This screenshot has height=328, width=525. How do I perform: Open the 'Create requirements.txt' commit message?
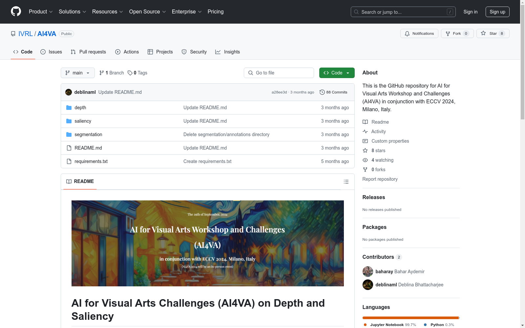[x=207, y=161]
